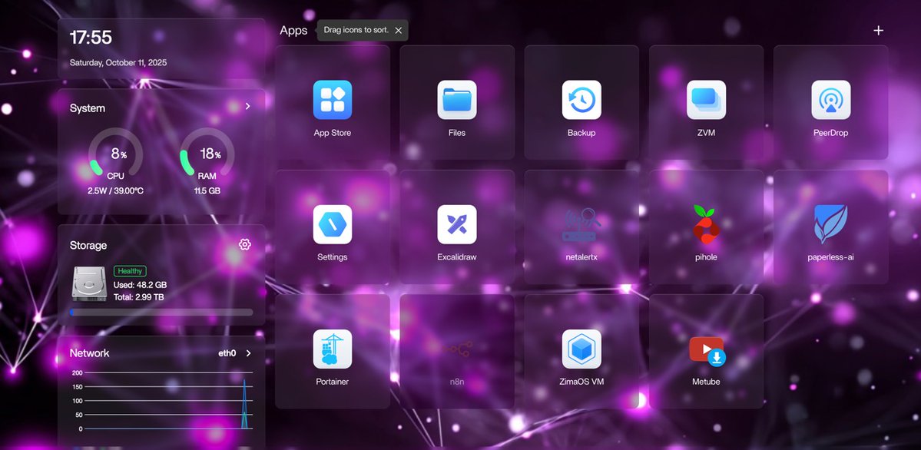This screenshot has height=450, width=921.
Task: Click the 11.5 GB RAM value
Action: [207, 191]
